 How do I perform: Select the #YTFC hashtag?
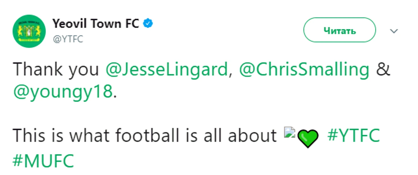click(x=354, y=135)
